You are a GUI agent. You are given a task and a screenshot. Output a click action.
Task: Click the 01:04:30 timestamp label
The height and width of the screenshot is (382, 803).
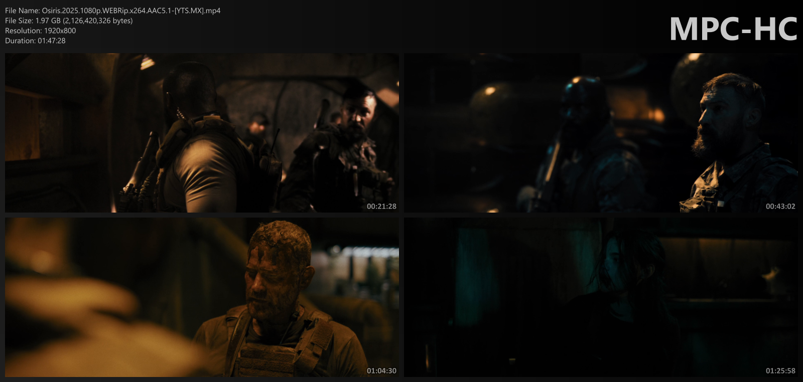pos(381,370)
